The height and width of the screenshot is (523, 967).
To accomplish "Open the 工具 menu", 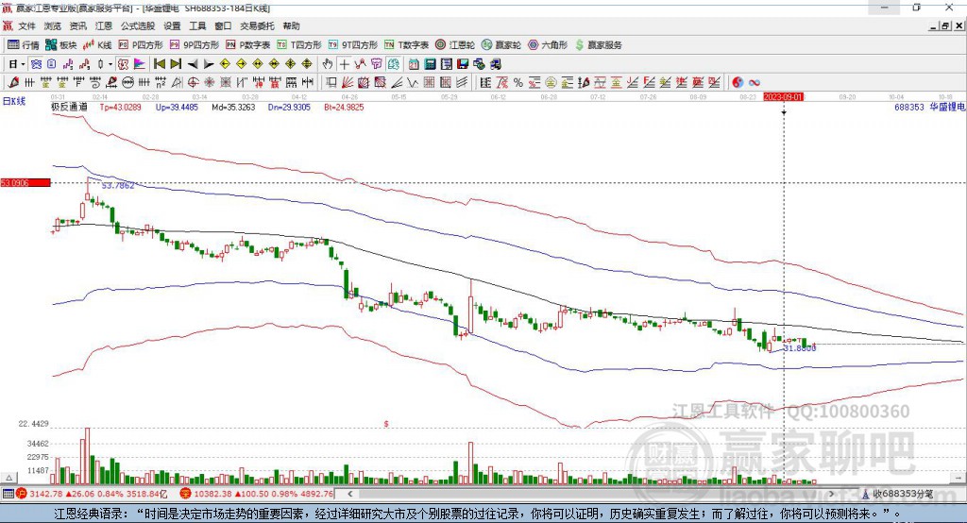I will pos(197,25).
